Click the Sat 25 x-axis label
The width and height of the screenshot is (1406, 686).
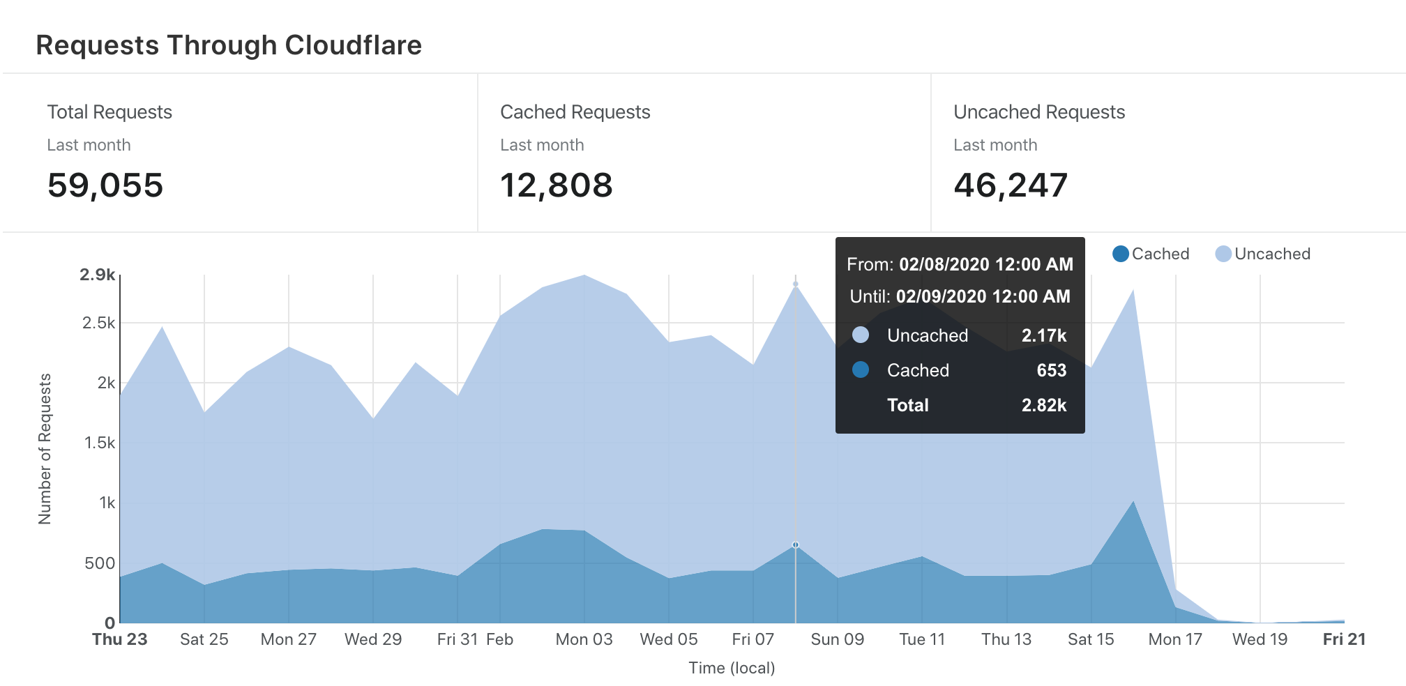(x=204, y=639)
